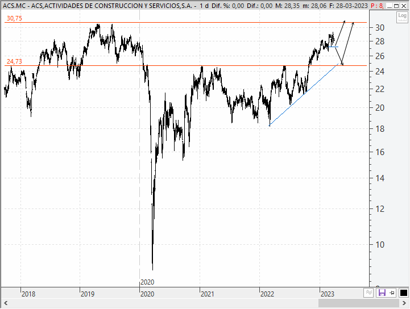Image resolution: width=410 pixels, height=309 pixels.
Task: Click the scroll right arrow
Action: click(x=404, y=303)
